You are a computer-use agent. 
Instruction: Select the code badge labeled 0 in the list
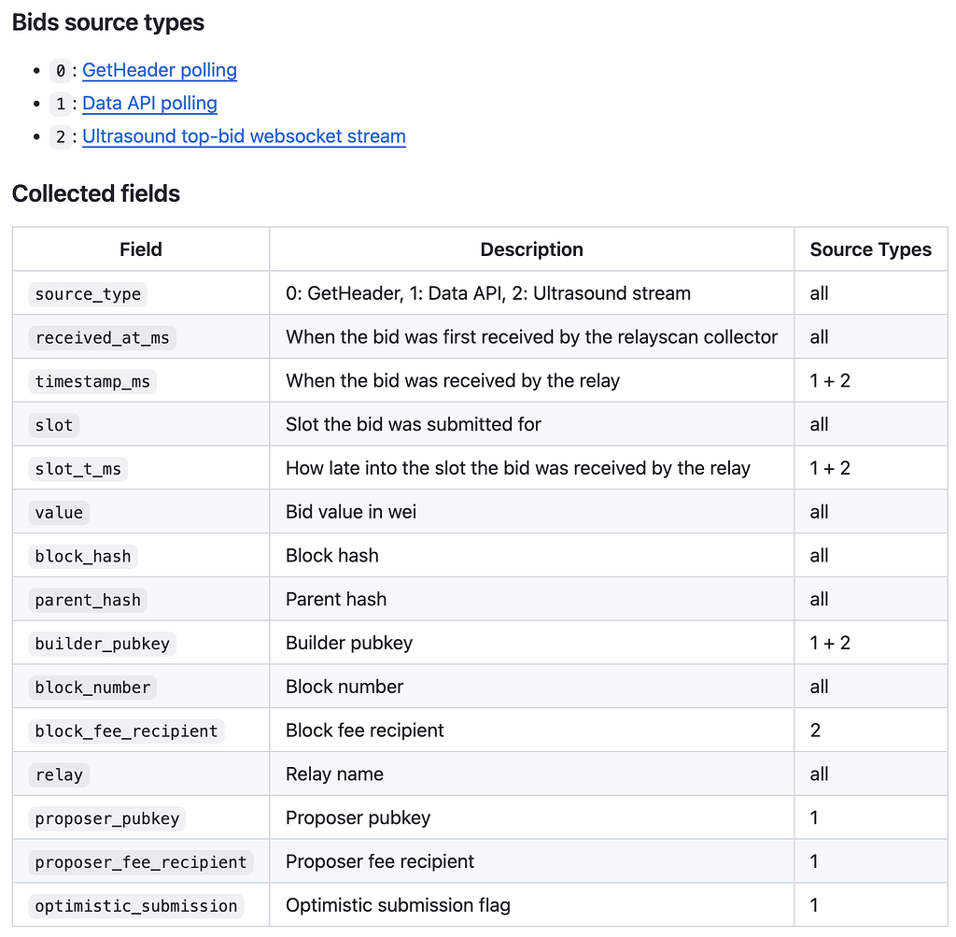[x=60, y=70]
